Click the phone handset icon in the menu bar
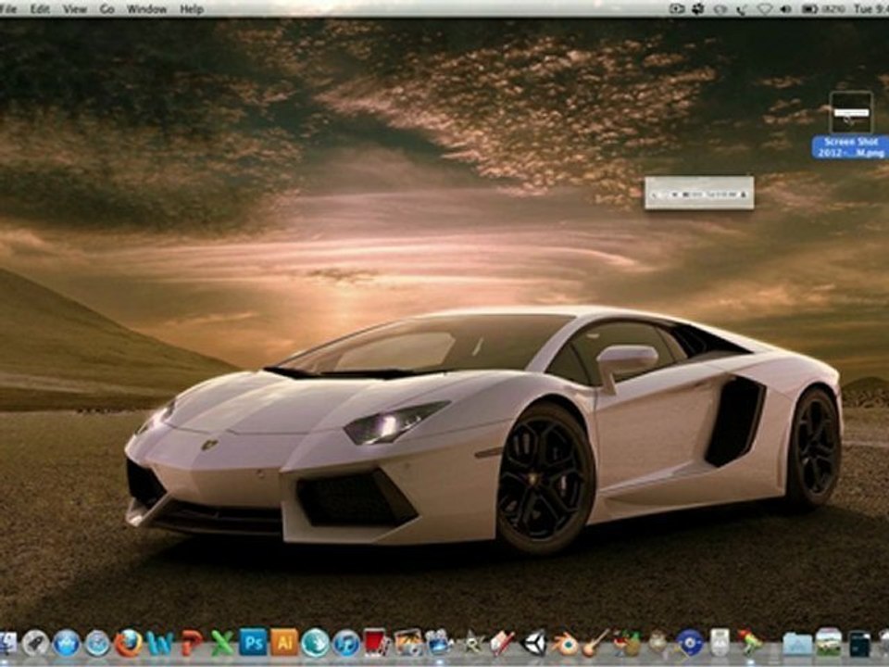 point(742,9)
